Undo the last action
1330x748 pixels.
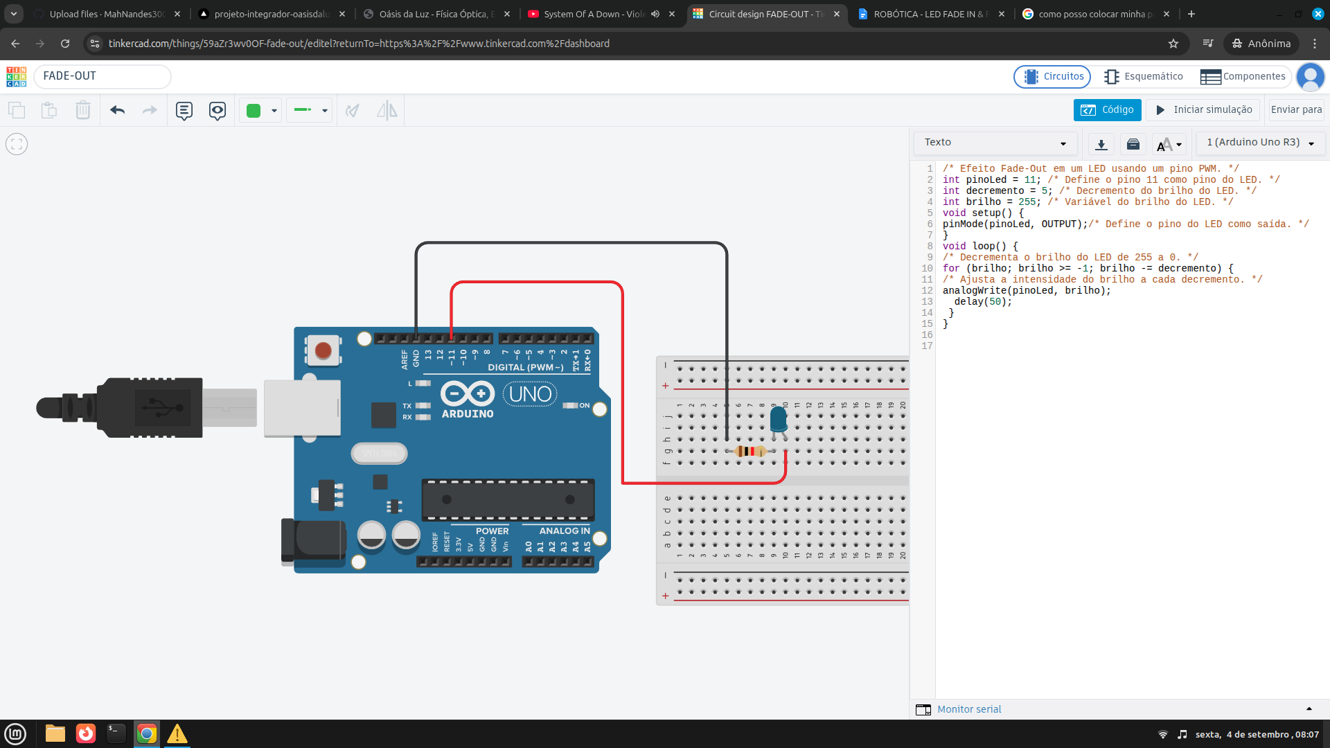[117, 110]
